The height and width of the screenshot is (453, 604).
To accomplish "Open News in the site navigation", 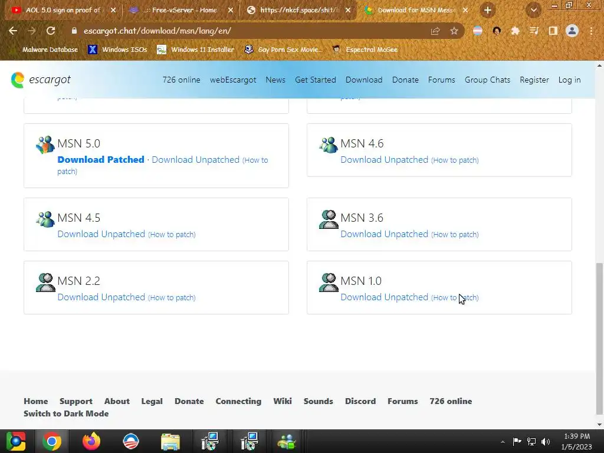I will click(275, 80).
